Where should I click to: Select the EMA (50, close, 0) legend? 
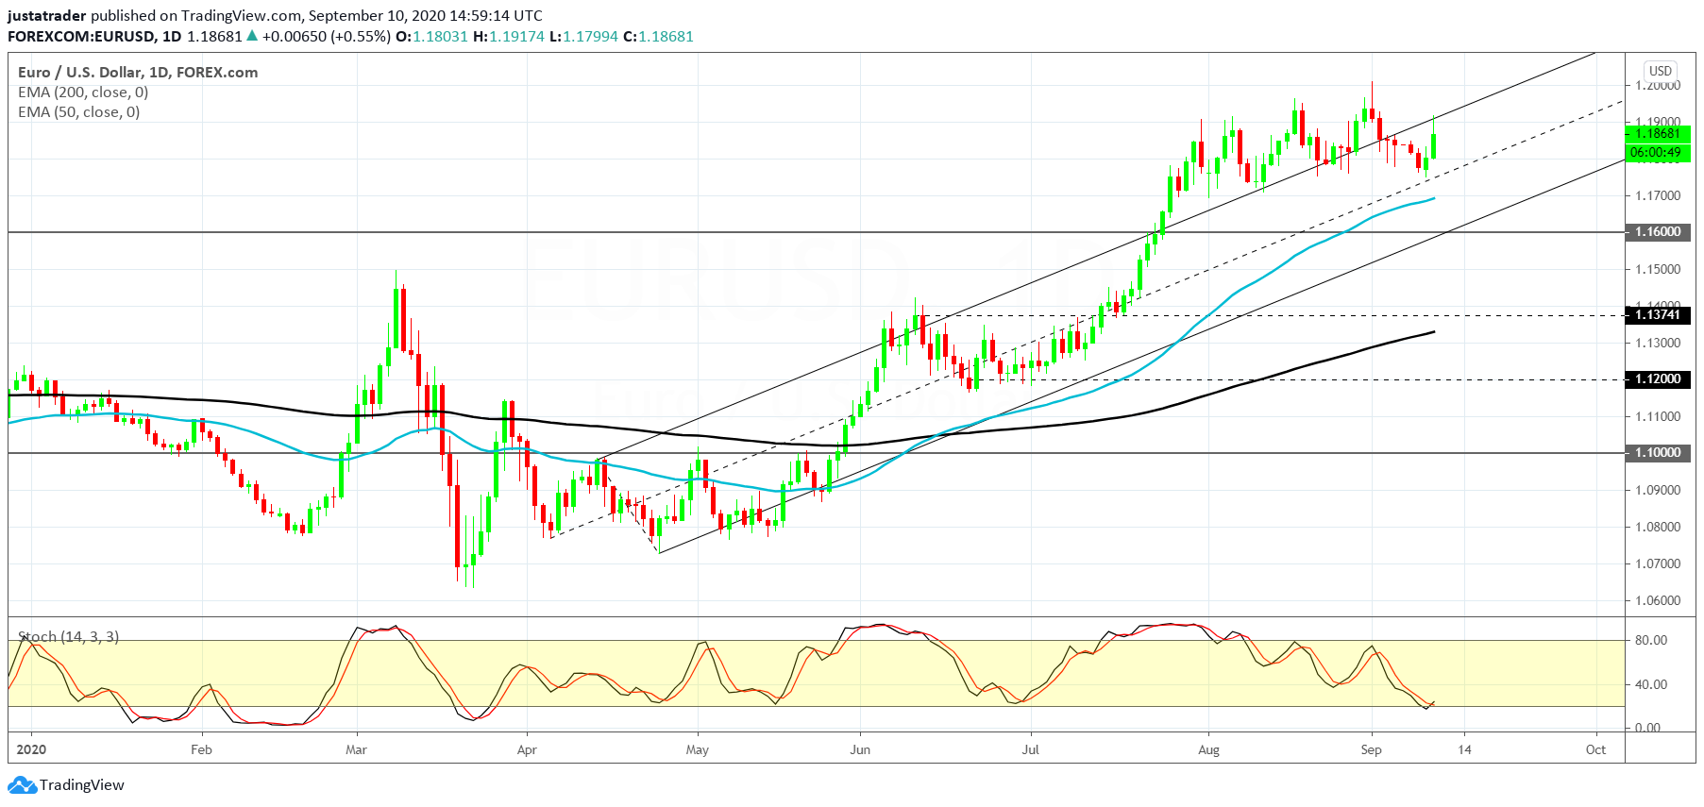pyautogui.click(x=79, y=111)
